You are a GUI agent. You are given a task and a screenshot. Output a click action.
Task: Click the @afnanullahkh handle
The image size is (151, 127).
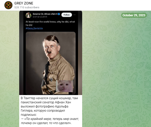[40, 17]
